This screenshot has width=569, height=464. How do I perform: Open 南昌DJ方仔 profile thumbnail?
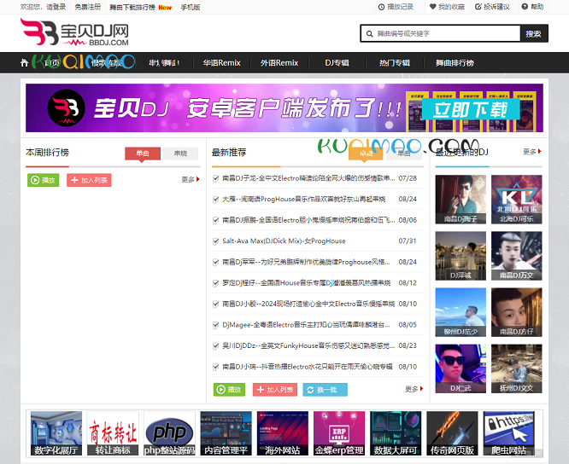point(517,312)
